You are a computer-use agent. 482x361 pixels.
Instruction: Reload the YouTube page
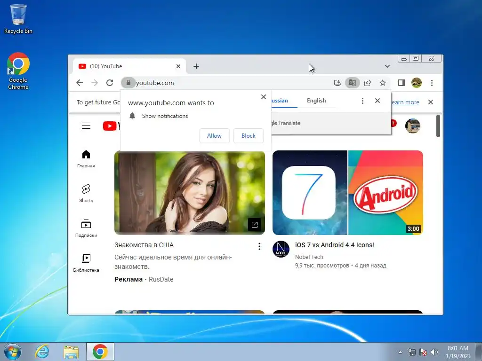tap(110, 83)
